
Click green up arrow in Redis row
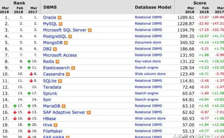tap(29, 62)
